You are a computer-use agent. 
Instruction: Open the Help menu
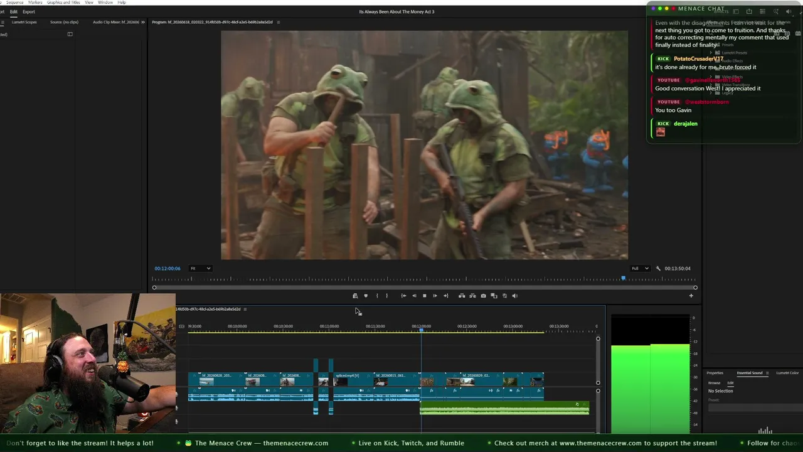[x=122, y=3]
